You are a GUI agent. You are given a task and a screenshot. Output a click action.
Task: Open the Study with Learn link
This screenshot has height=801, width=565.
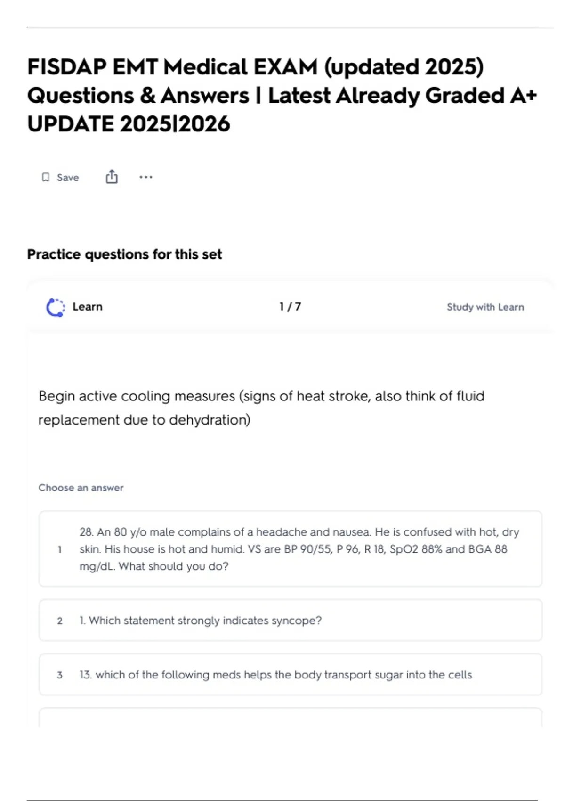[x=485, y=307]
